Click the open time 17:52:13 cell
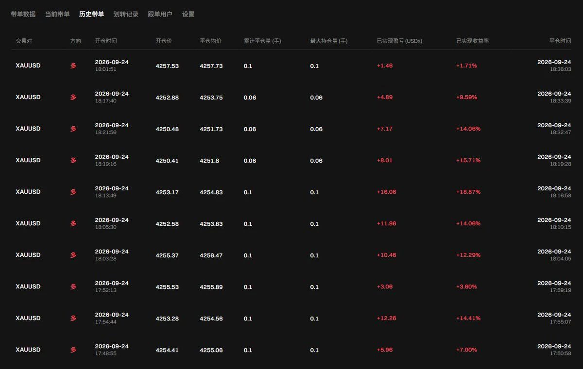583x369 pixels. 112,286
